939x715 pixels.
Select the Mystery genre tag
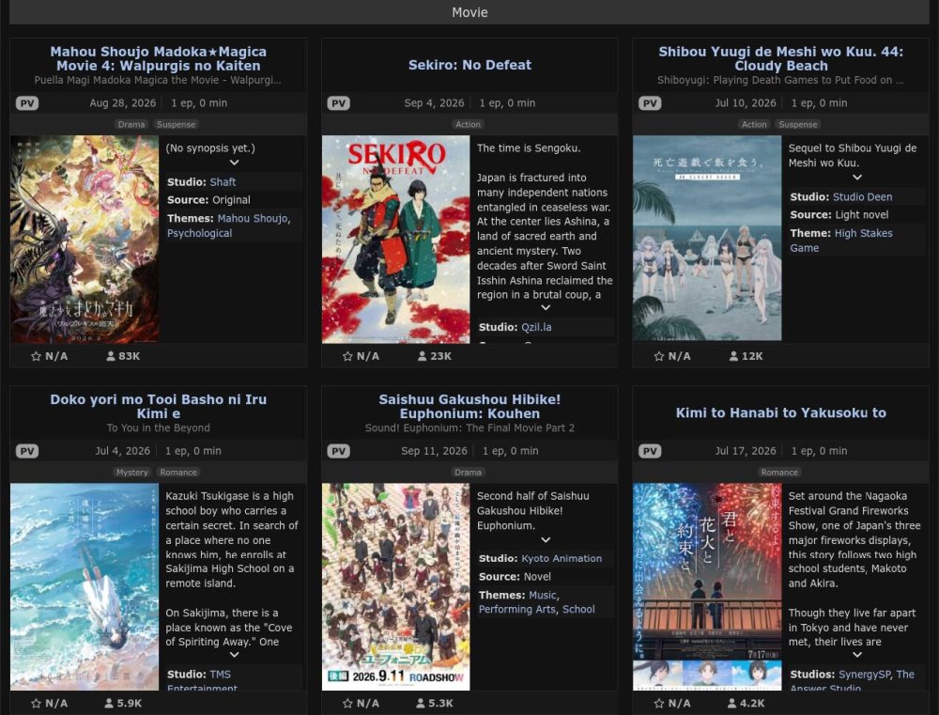click(131, 473)
